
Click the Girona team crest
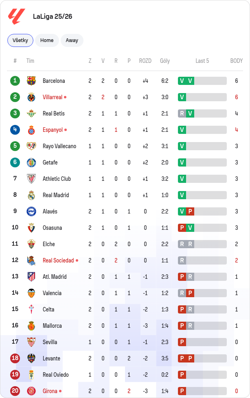click(x=31, y=391)
